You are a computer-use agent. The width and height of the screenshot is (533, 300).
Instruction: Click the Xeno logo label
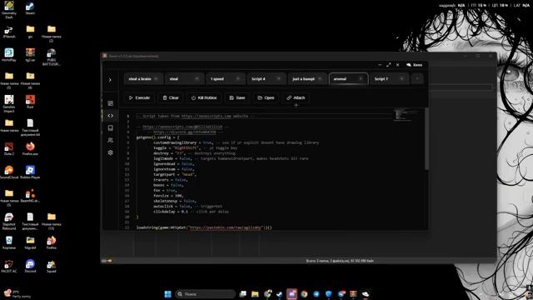click(415, 65)
